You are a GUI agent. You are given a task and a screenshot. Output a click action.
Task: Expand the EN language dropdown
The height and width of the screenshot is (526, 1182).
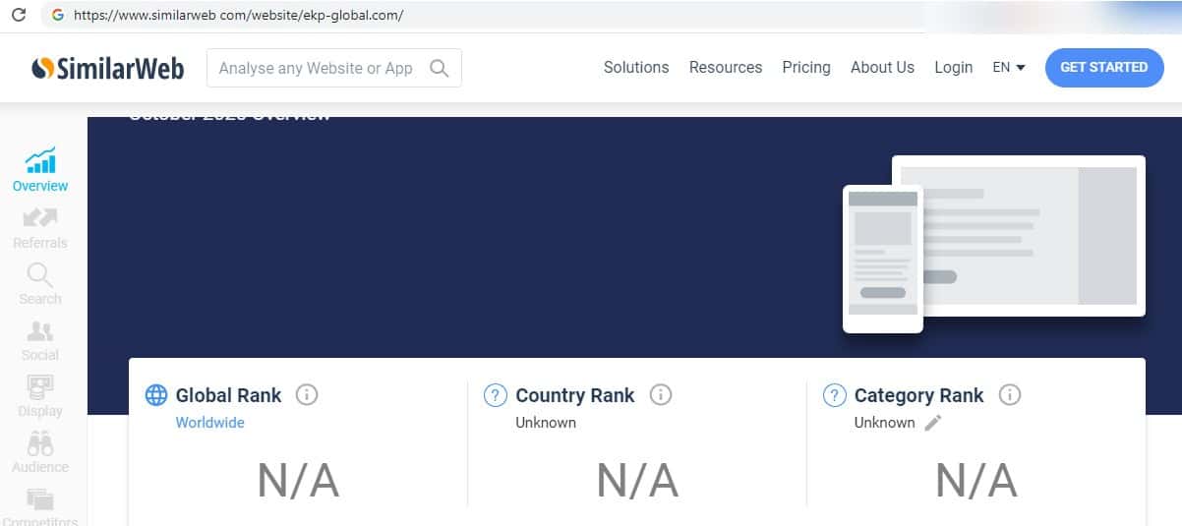tap(1009, 67)
